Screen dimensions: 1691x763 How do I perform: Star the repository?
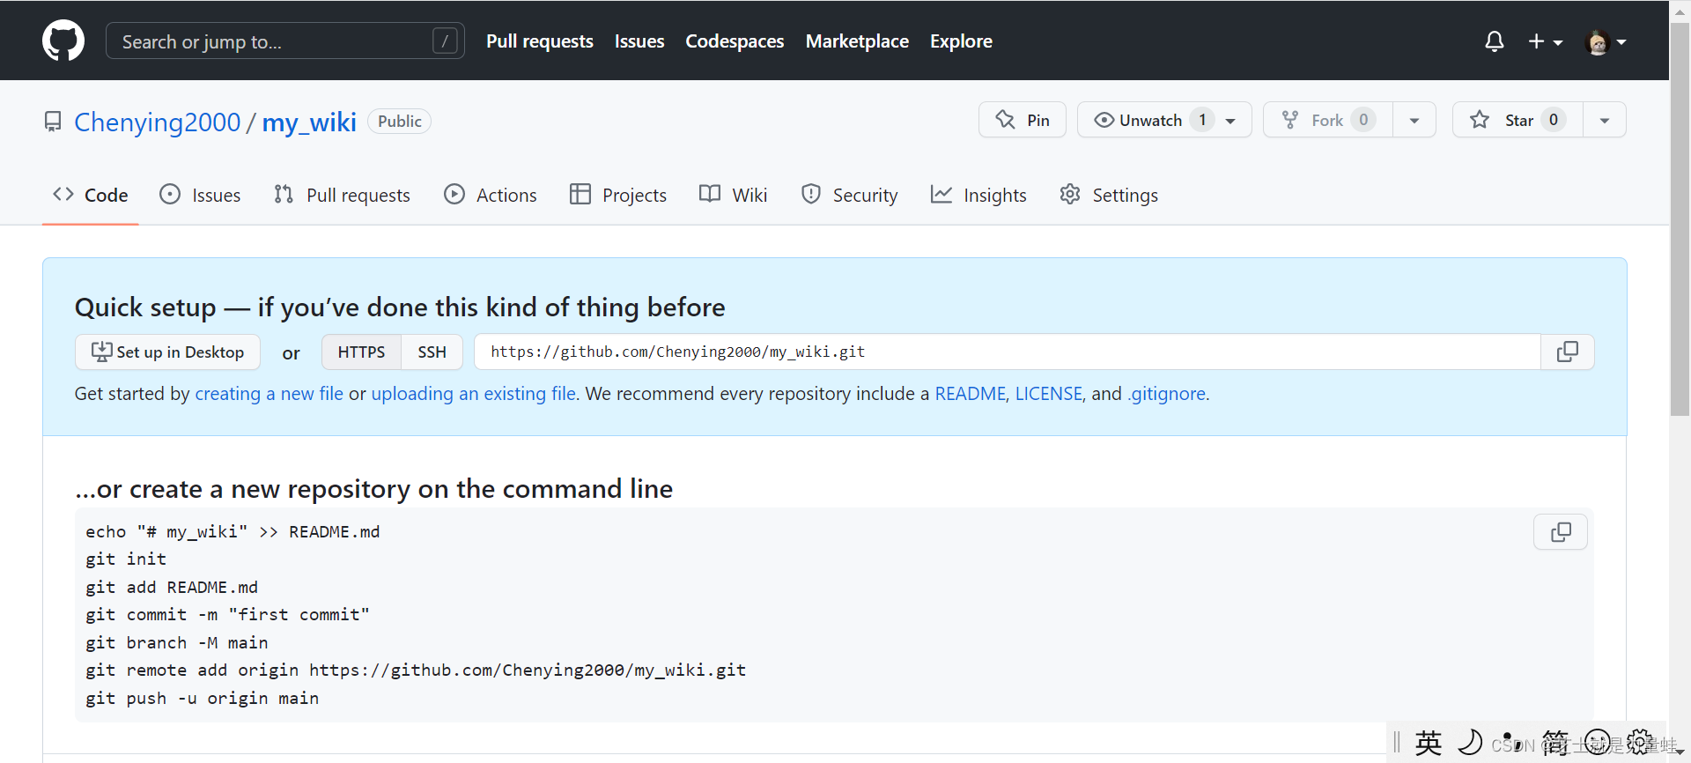tap(1517, 120)
